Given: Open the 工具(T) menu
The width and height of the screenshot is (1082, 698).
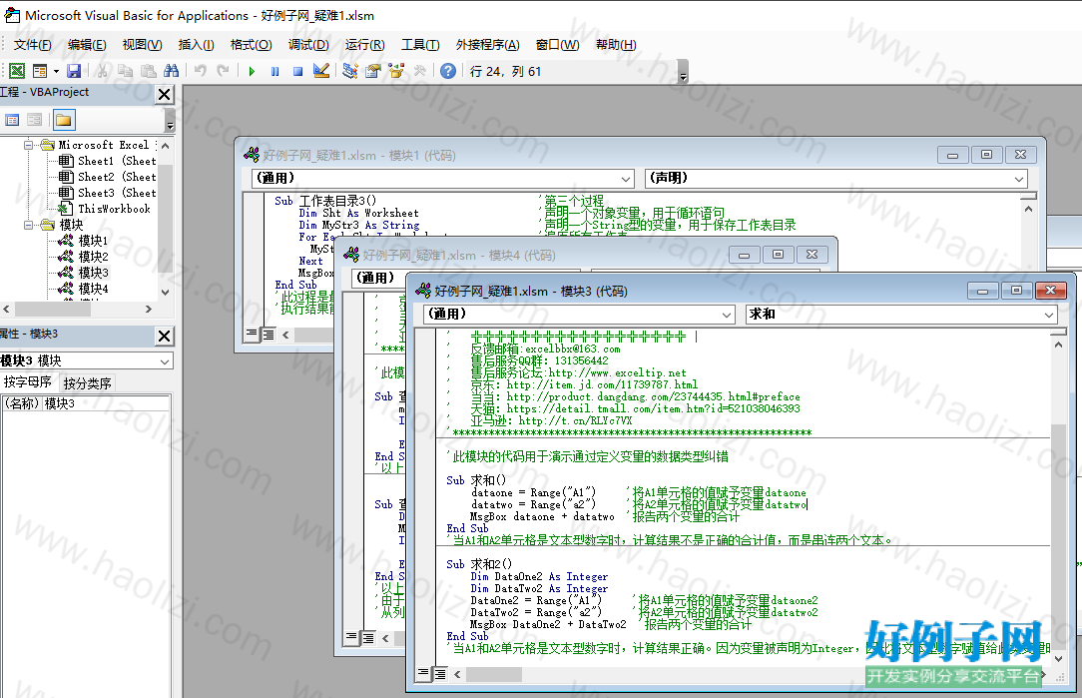Looking at the screenshot, I should 420,45.
